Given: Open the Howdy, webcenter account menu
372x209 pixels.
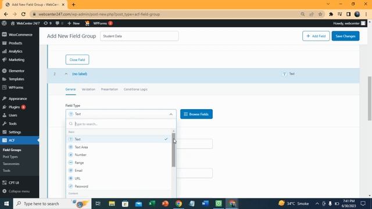Looking at the screenshot, I should coord(349,23).
